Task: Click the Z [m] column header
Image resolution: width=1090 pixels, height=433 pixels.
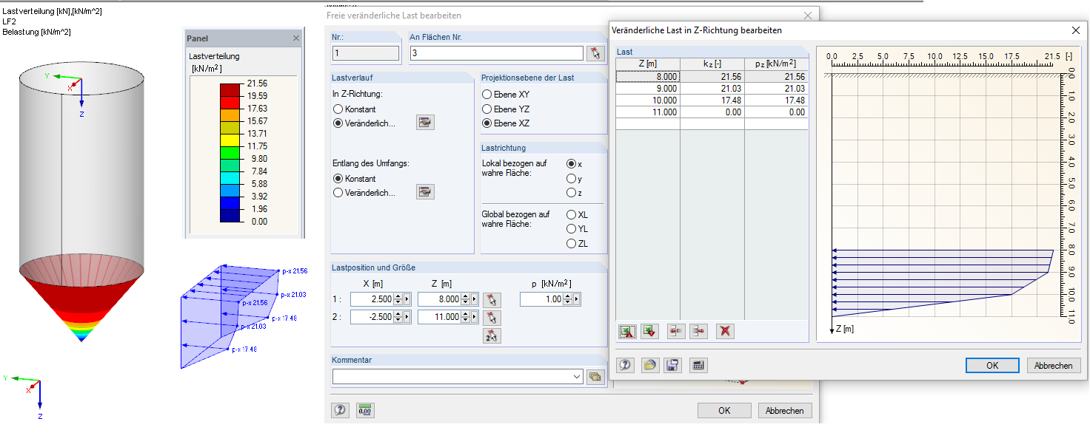Action: click(x=648, y=64)
